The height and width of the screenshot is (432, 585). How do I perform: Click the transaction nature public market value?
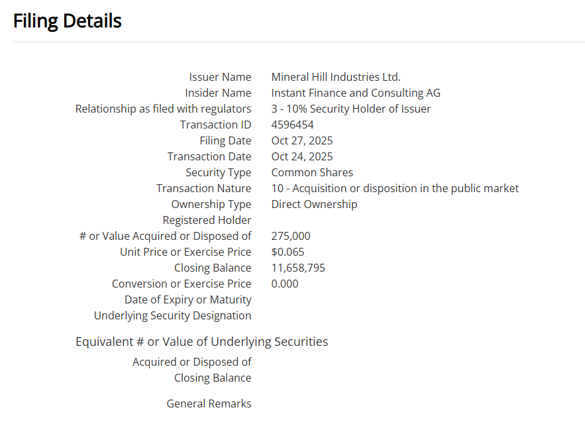click(395, 188)
